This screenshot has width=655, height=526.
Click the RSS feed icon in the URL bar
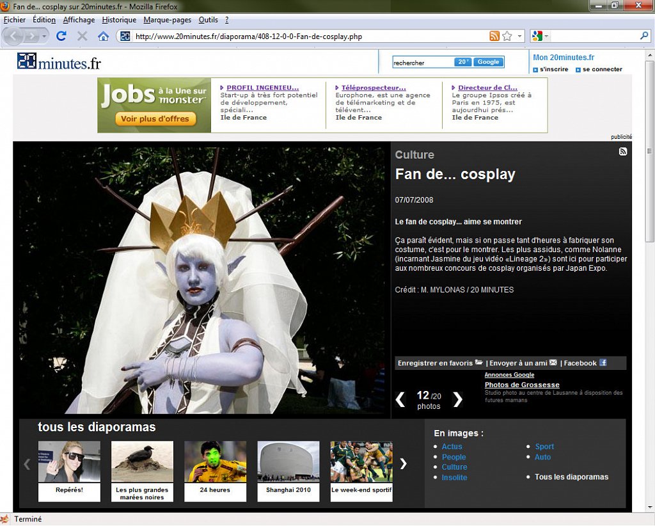click(x=494, y=36)
